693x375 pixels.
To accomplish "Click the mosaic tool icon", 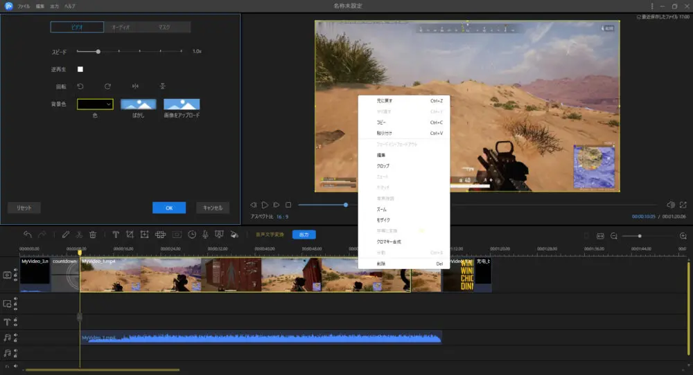I will [161, 235].
